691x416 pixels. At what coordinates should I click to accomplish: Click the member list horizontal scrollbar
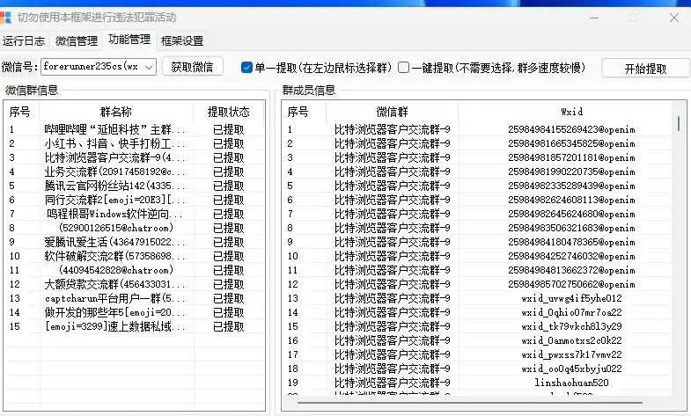[470, 402]
